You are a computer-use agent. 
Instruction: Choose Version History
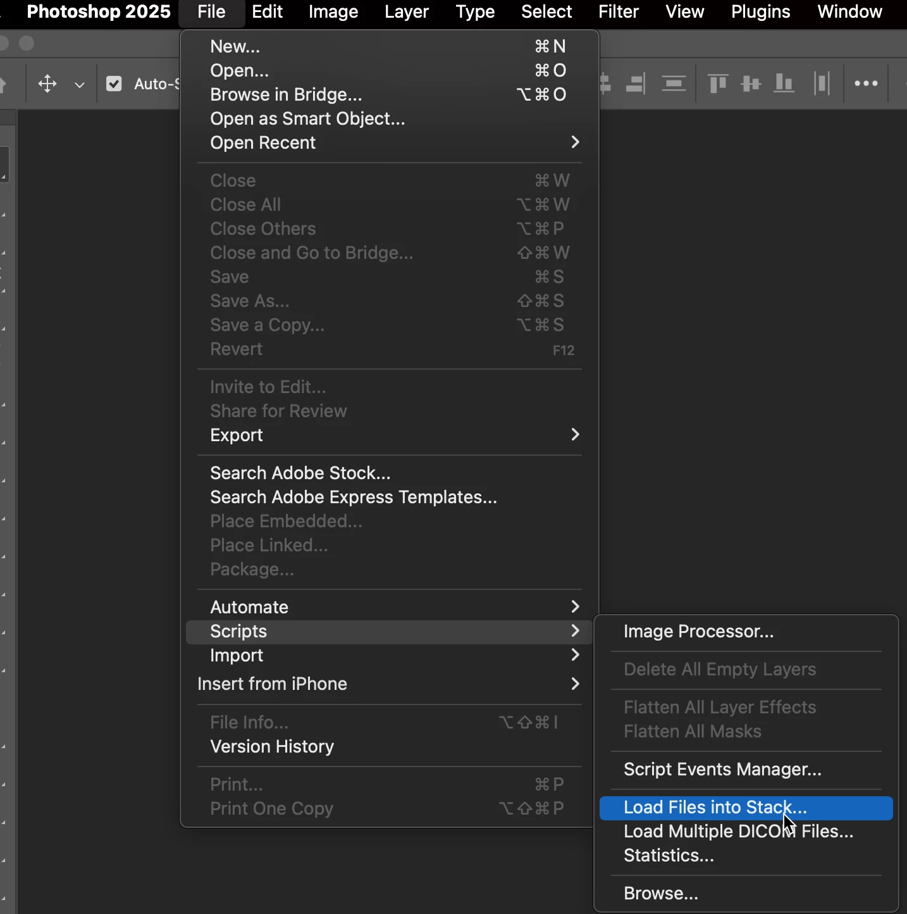[389, 746]
